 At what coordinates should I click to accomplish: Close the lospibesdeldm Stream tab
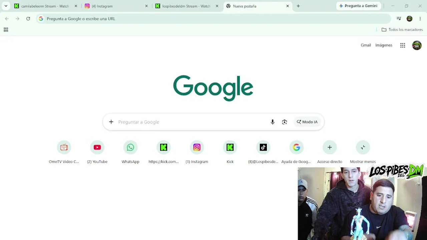pos(217,6)
